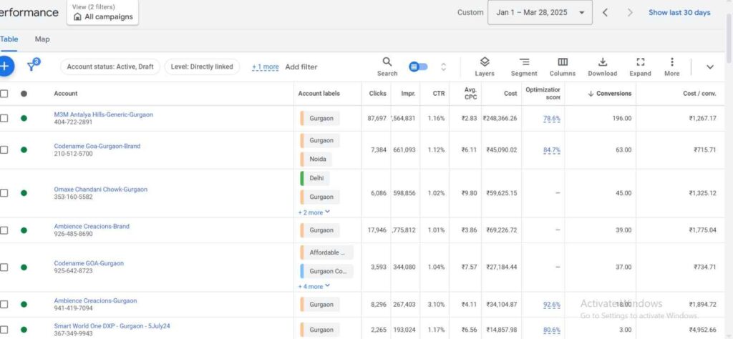Image resolution: width=733 pixels, height=339 pixels.
Task: Sort by Cost column header
Action: [x=510, y=94]
